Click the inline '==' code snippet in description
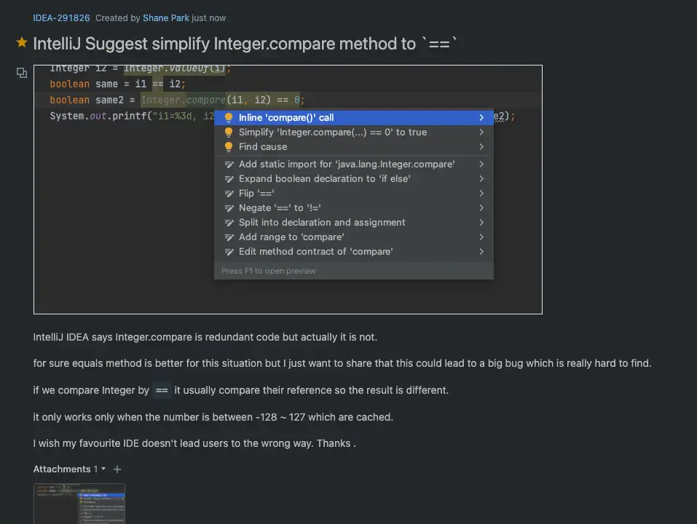Screen dimensions: 697x524 click(162, 390)
